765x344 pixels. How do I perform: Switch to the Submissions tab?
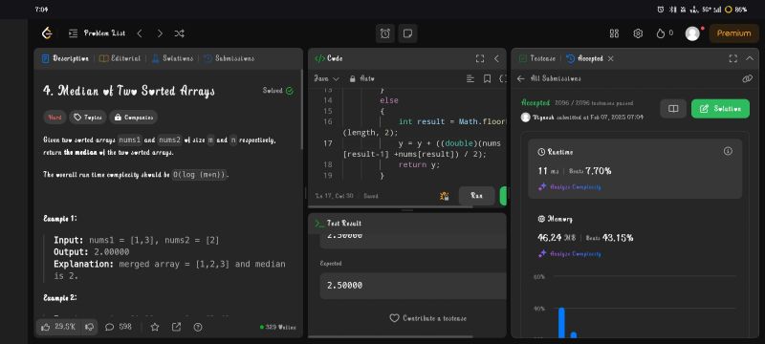point(229,58)
